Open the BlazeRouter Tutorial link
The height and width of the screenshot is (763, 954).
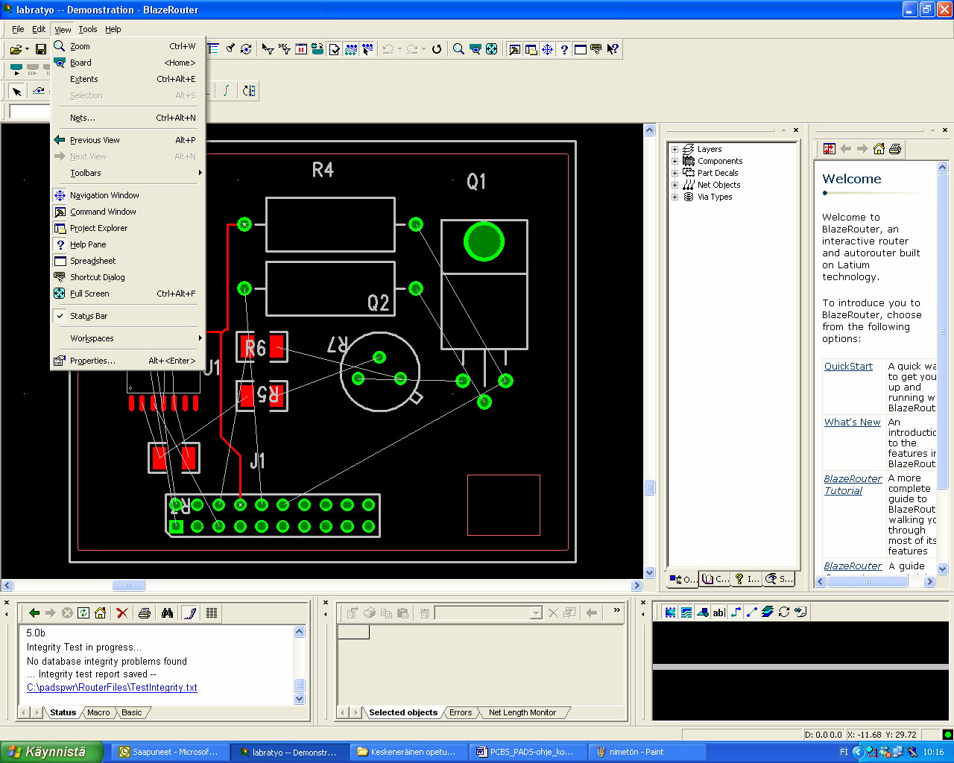(x=853, y=484)
